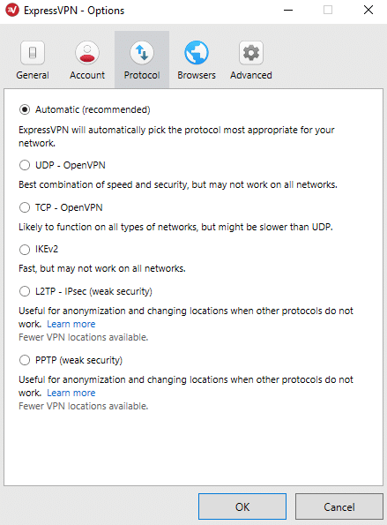Minimize the ExpressVPN Options window
387x525 pixels.
tap(288, 10)
